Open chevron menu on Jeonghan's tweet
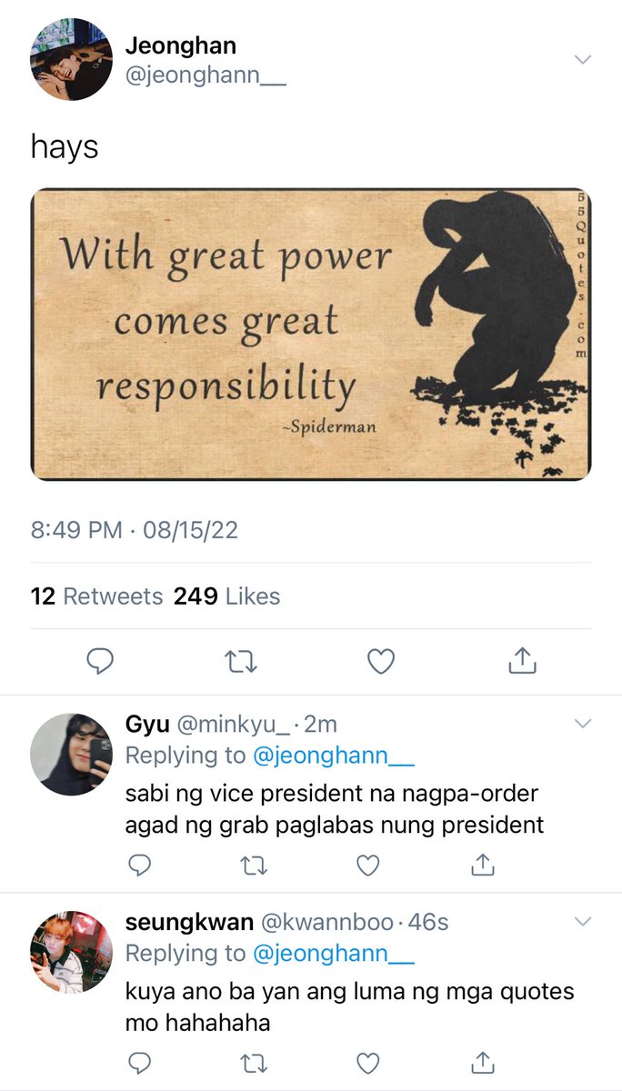The image size is (622, 1091). click(583, 59)
